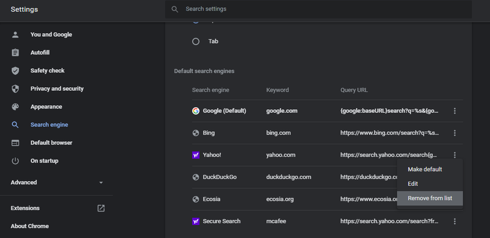This screenshot has width=490, height=238.
Task: Open more actions for Secure Search
Action: 454,221
